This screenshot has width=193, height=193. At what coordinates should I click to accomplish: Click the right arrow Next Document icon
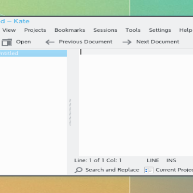(x=127, y=42)
